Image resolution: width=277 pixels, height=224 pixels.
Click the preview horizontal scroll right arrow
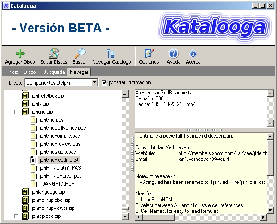coord(263,217)
